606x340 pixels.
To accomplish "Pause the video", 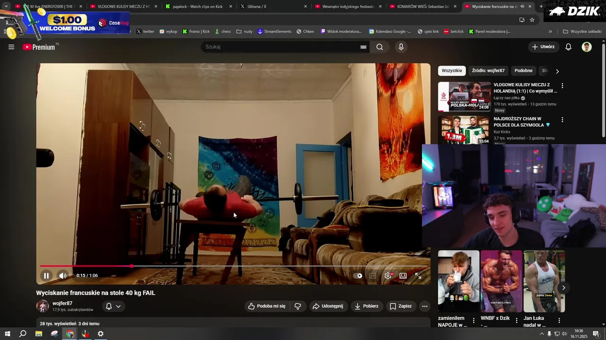I will [x=46, y=276].
